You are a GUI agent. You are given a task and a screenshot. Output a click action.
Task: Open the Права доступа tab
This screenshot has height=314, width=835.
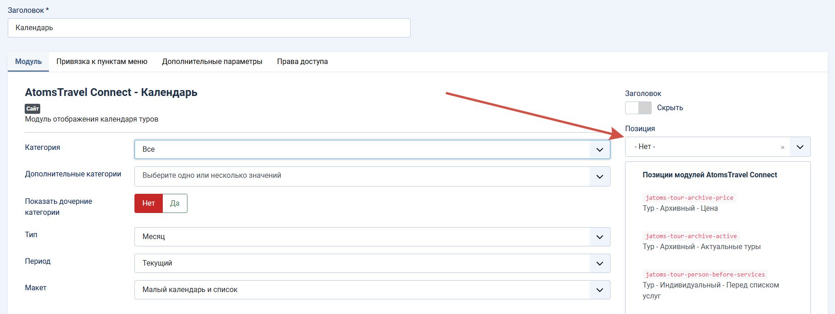point(302,62)
